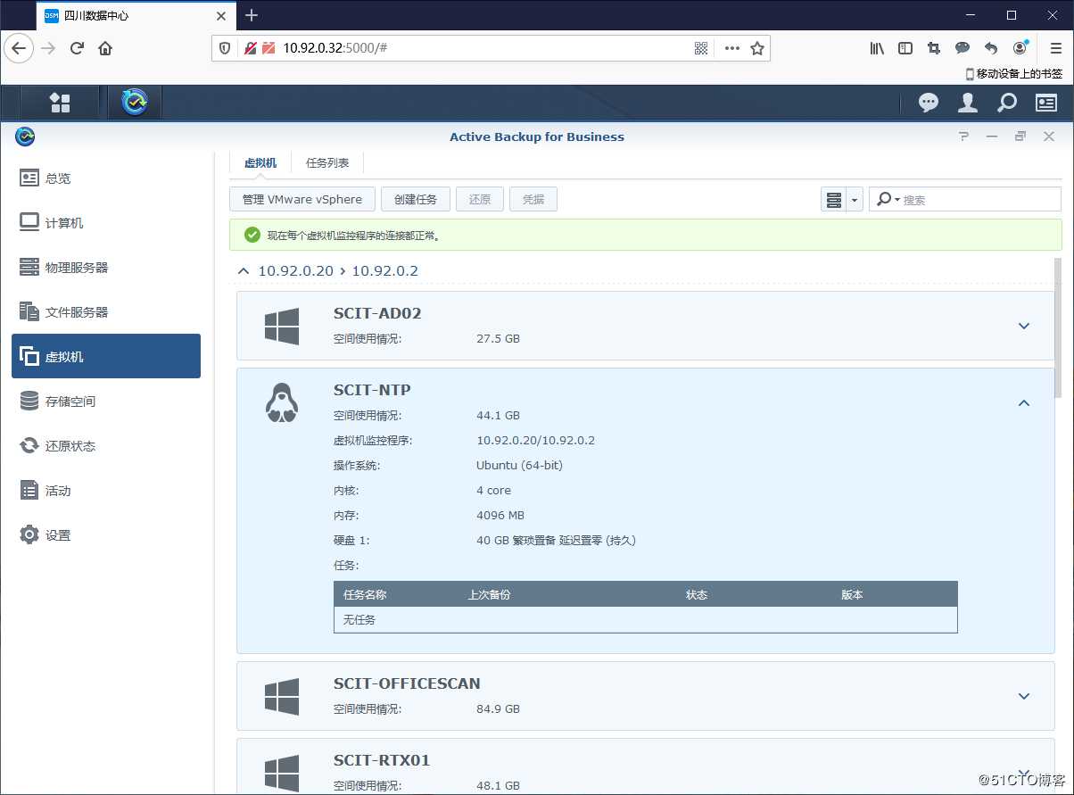Open the 总览 overview section
The height and width of the screenshot is (795, 1074).
(106, 178)
